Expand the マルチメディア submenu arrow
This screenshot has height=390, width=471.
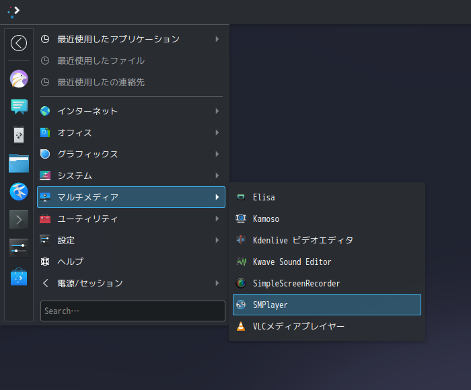point(217,197)
